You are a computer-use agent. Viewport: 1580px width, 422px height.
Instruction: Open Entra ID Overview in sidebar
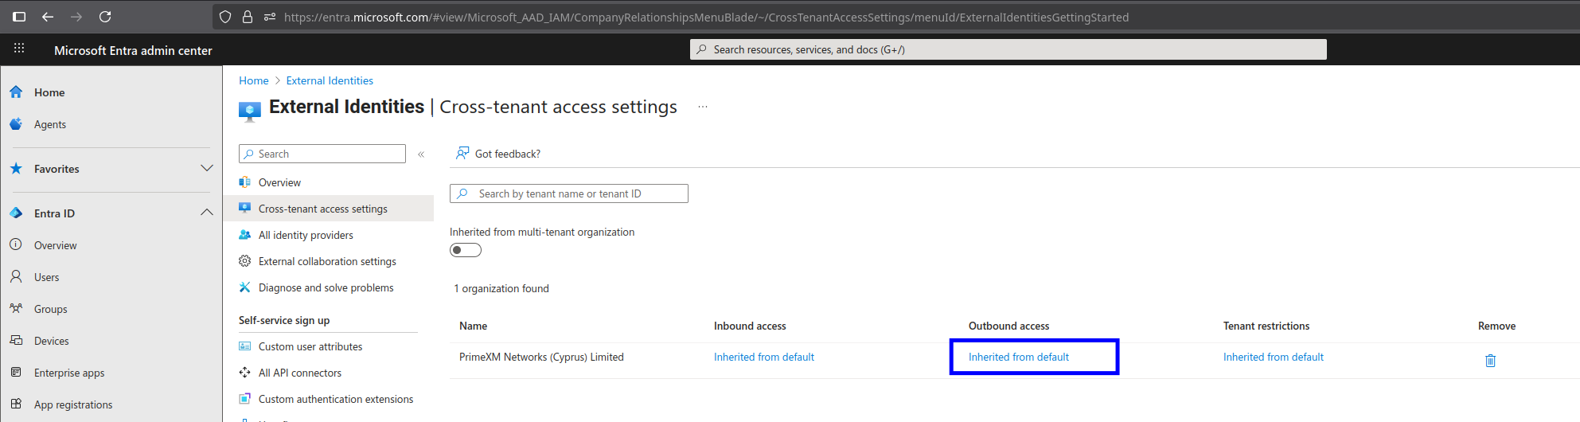click(56, 245)
